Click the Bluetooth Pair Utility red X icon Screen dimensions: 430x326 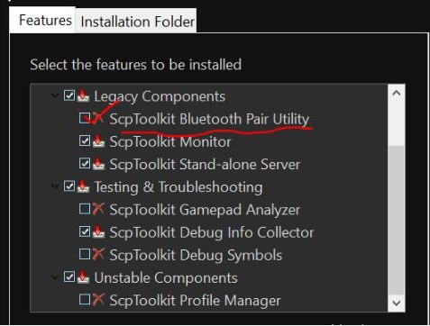(x=98, y=118)
